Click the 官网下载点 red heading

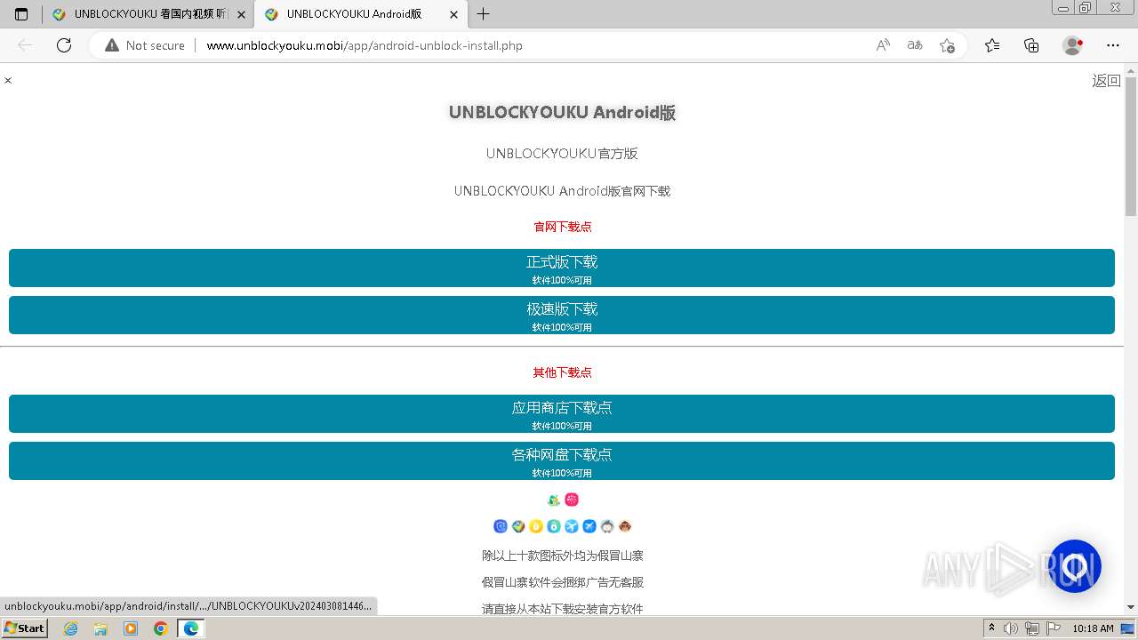pos(562,227)
